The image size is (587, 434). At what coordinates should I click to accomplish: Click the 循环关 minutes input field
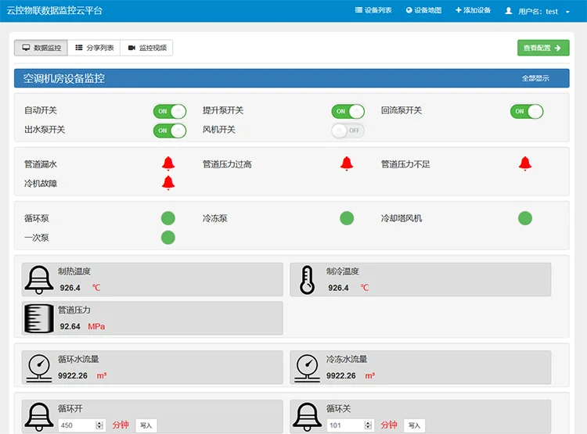350,425
